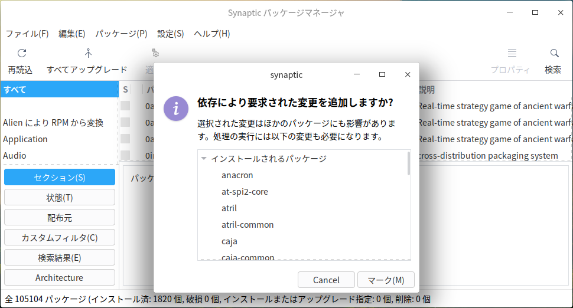This screenshot has height=308, width=573.
Task: Open the ヘルプ(H) menu
Action: click(x=212, y=34)
